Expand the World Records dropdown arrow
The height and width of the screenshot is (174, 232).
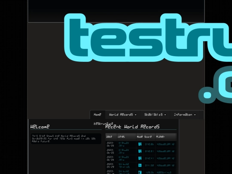pos(135,115)
